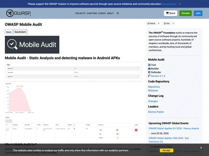
Task: Open the Store button
Action: tap(171, 13)
